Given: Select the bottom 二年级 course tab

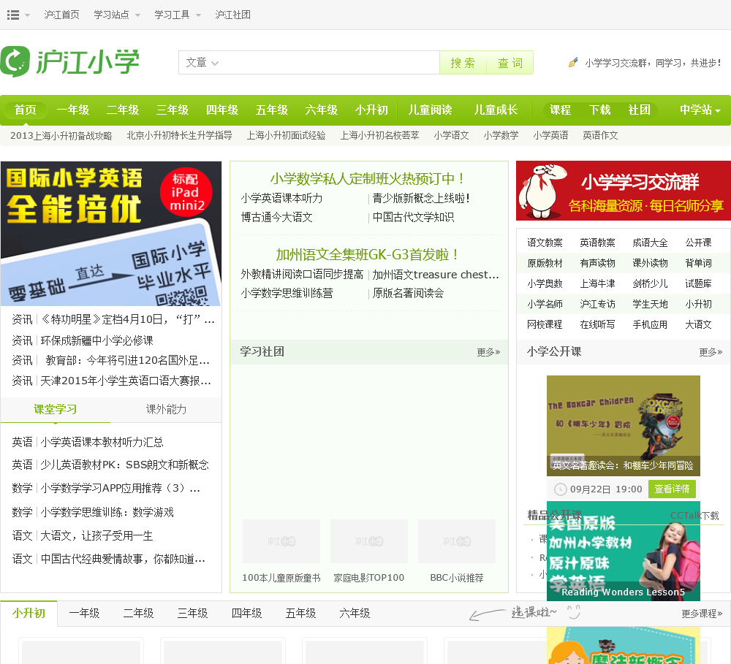Looking at the screenshot, I should click(138, 614).
